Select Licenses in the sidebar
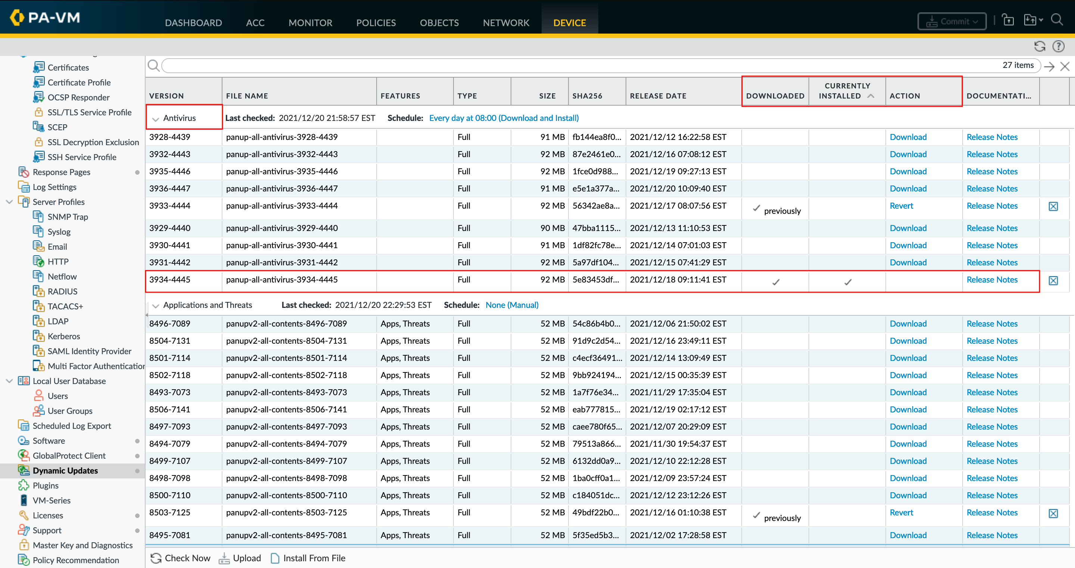 point(47,515)
